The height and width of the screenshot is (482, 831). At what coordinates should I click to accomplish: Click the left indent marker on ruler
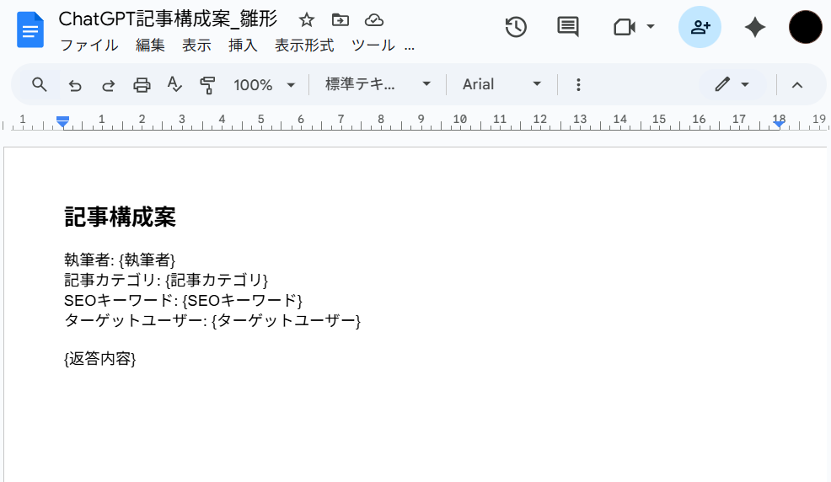(62, 122)
